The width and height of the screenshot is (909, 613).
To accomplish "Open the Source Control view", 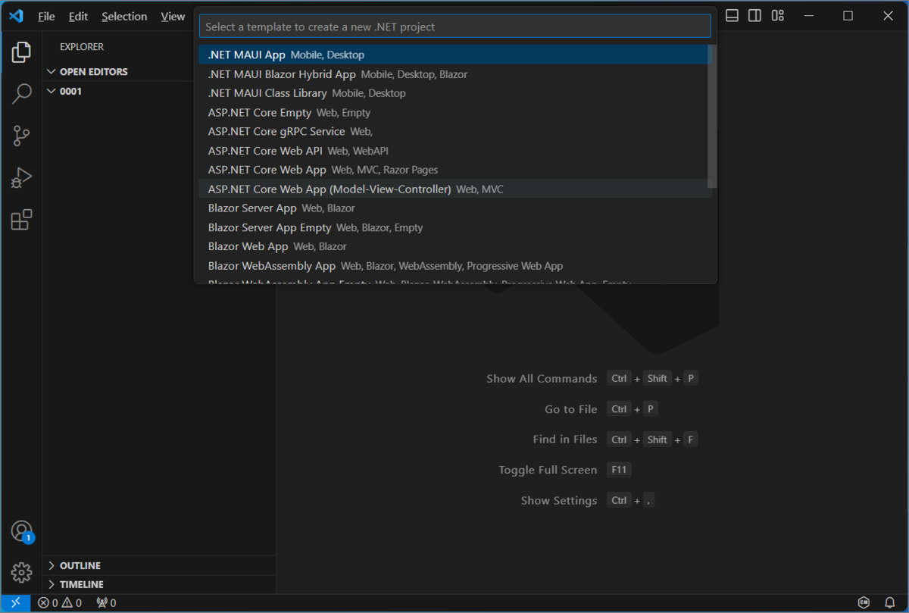I will pyautogui.click(x=21, y=136).
